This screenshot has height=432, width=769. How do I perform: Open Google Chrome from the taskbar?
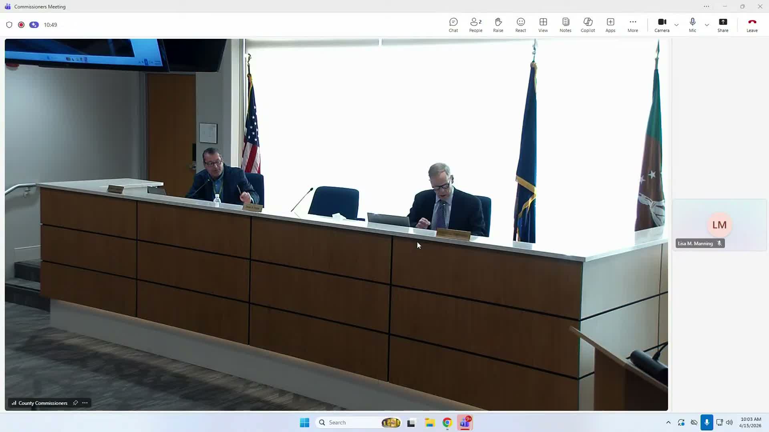point(447,422)
